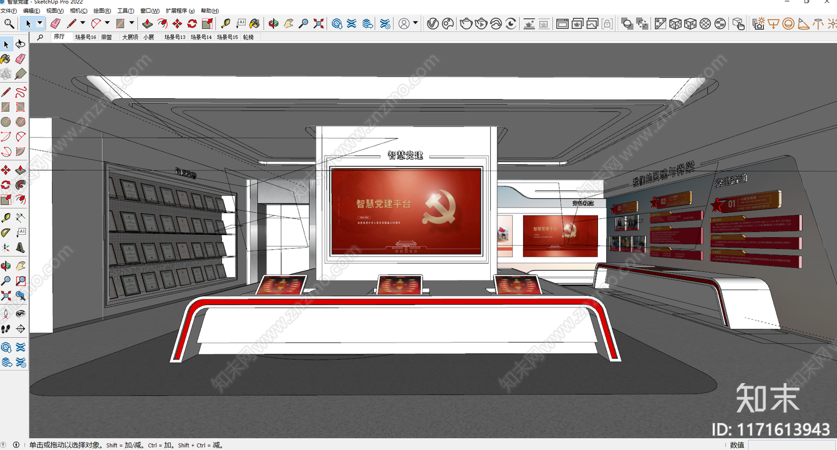Select the Push/Pull tool in top toolbar

coord(148,24)
